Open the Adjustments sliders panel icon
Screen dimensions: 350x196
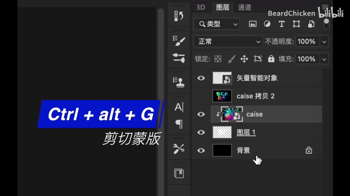coord(179,58)
